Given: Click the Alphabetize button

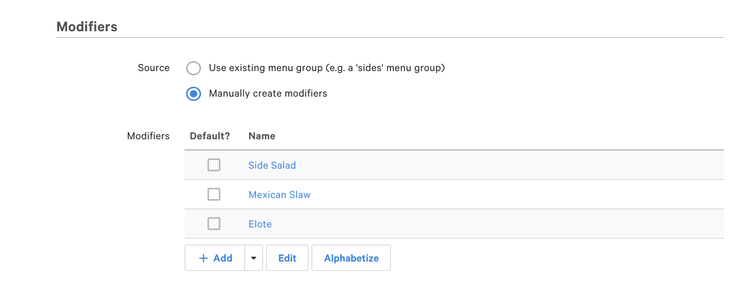Looking at the screenshot, I should [x=351, y=258].
